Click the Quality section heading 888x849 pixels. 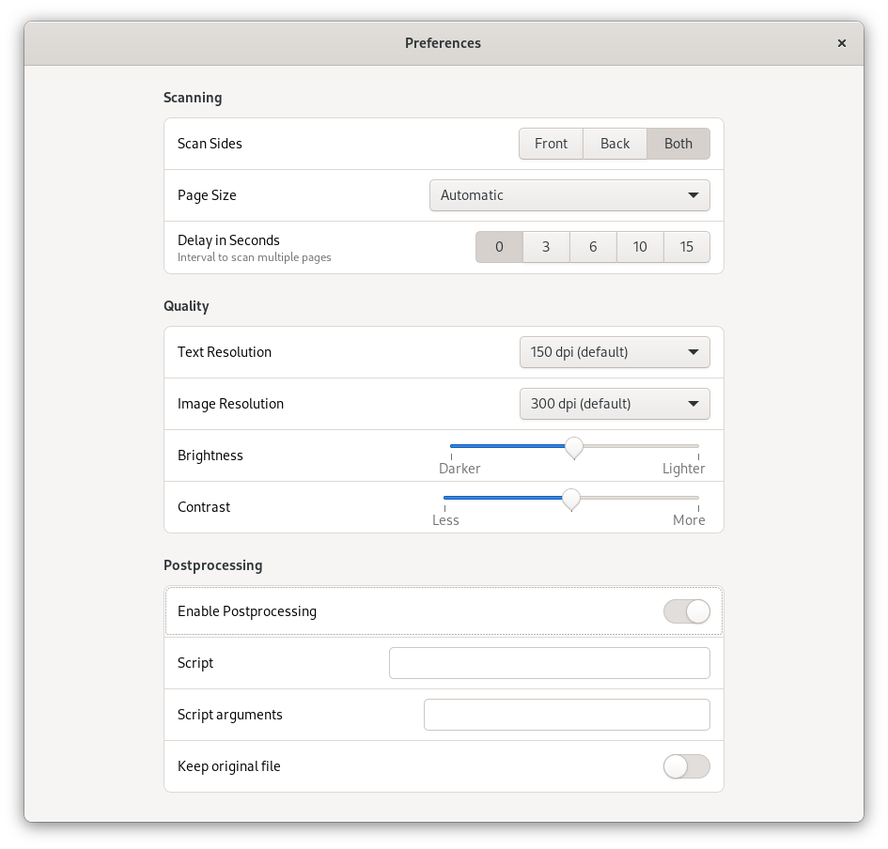[x=186, y=306]
